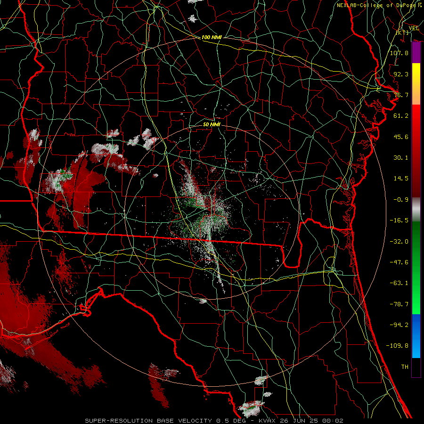The height and width of the screenshot is (424, 424).
Task: Click the Super-Resolution Base Velocity caption text
Action: (214, 421)
